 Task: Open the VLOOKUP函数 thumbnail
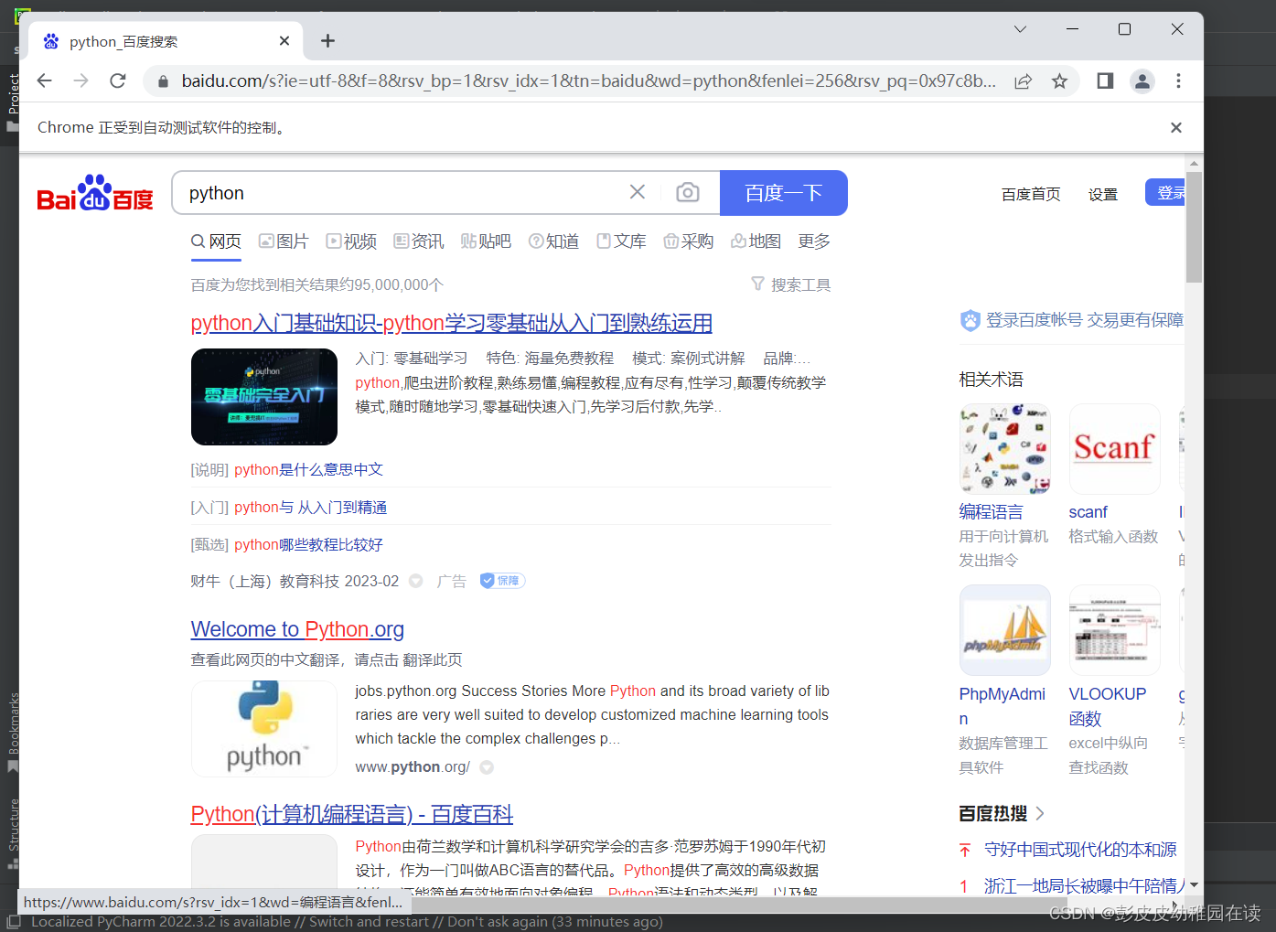pyautogui.click(x=1114, y=630)
